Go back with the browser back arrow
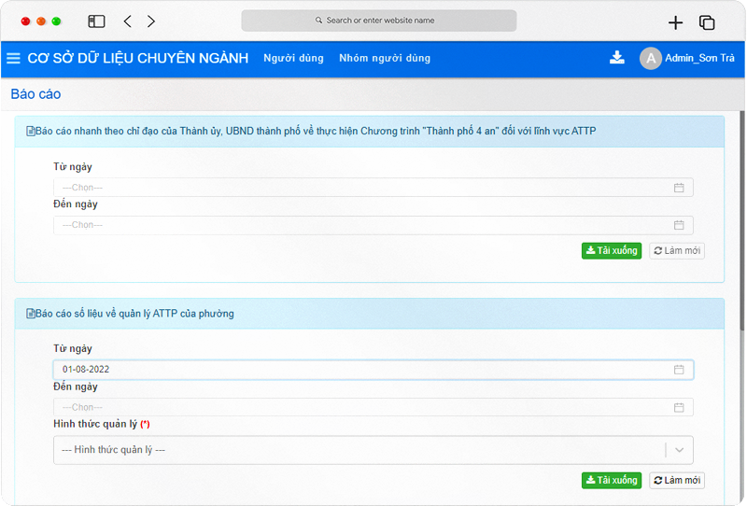Viewport: 747px width, 506px height. pos(127,21)
